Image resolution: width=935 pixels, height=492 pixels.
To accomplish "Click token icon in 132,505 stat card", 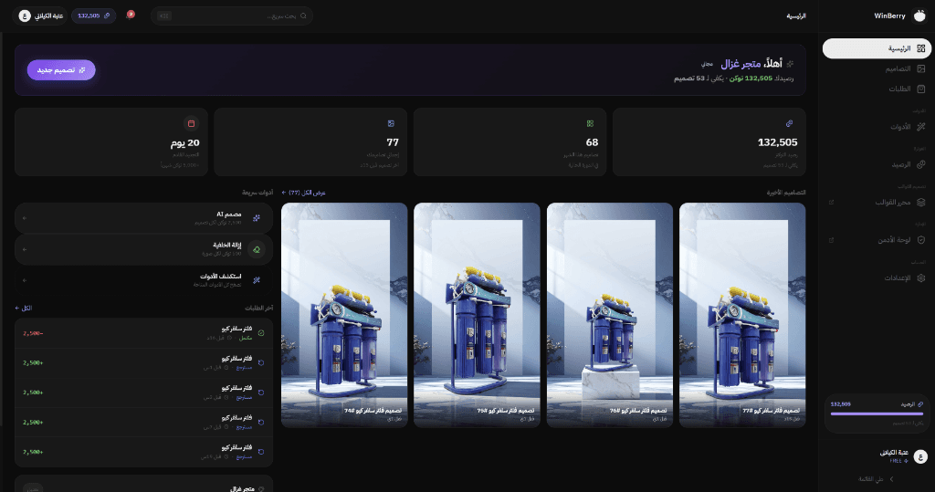I will (x=789, y=123).
